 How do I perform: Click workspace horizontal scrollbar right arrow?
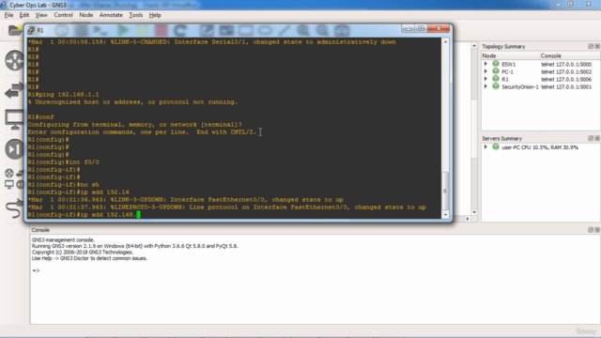468,219
